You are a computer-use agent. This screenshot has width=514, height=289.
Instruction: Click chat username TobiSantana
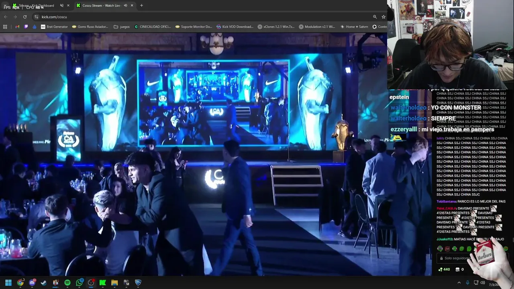pyautogui.click(x=447, y=201)
